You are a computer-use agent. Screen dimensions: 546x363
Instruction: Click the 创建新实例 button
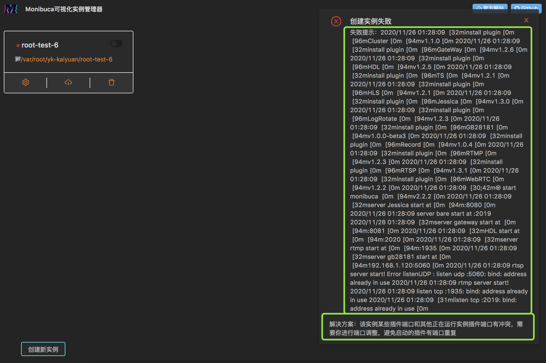click(43, 349)
